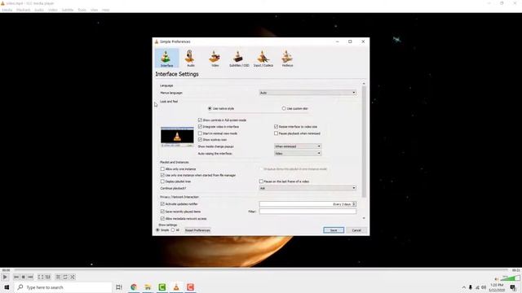Open the Video preferences category
This screenshot has height=293, width=522.
(215, 59)
